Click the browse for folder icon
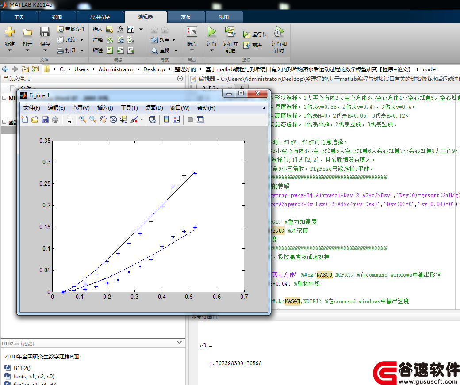 click(x=35, y=69)
